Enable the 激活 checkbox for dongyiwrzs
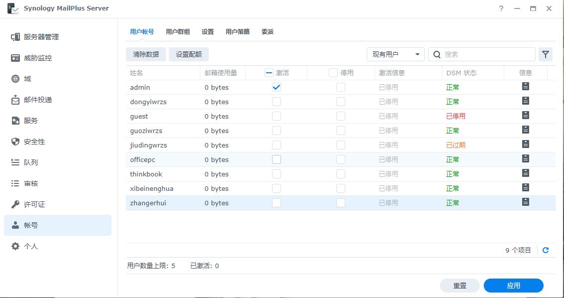Viewport: 564px width, 298px height. (276, 101)
